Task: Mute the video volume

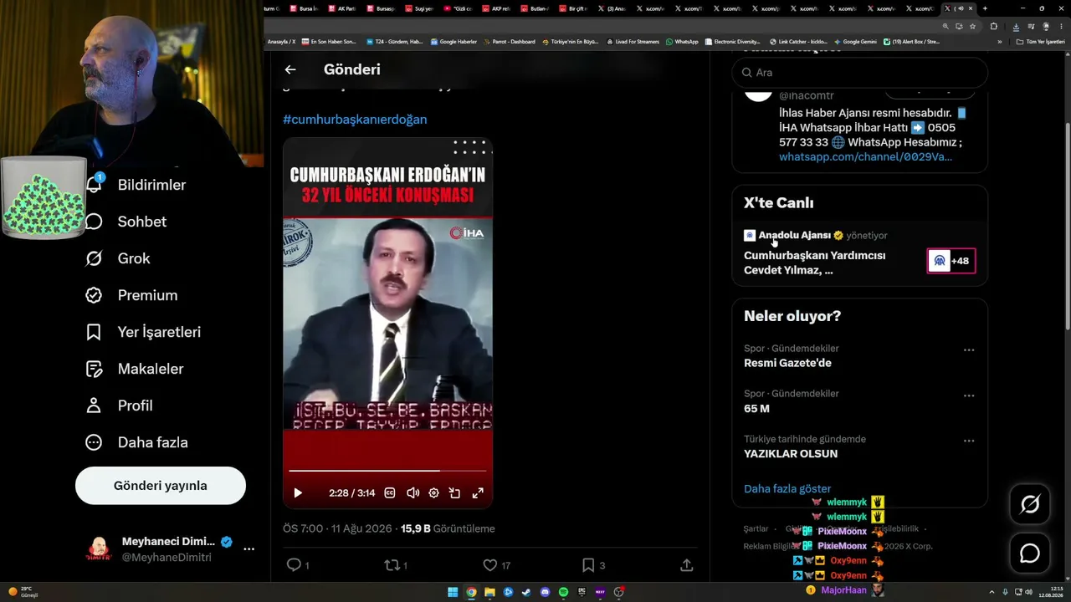Action: (413, 493)
